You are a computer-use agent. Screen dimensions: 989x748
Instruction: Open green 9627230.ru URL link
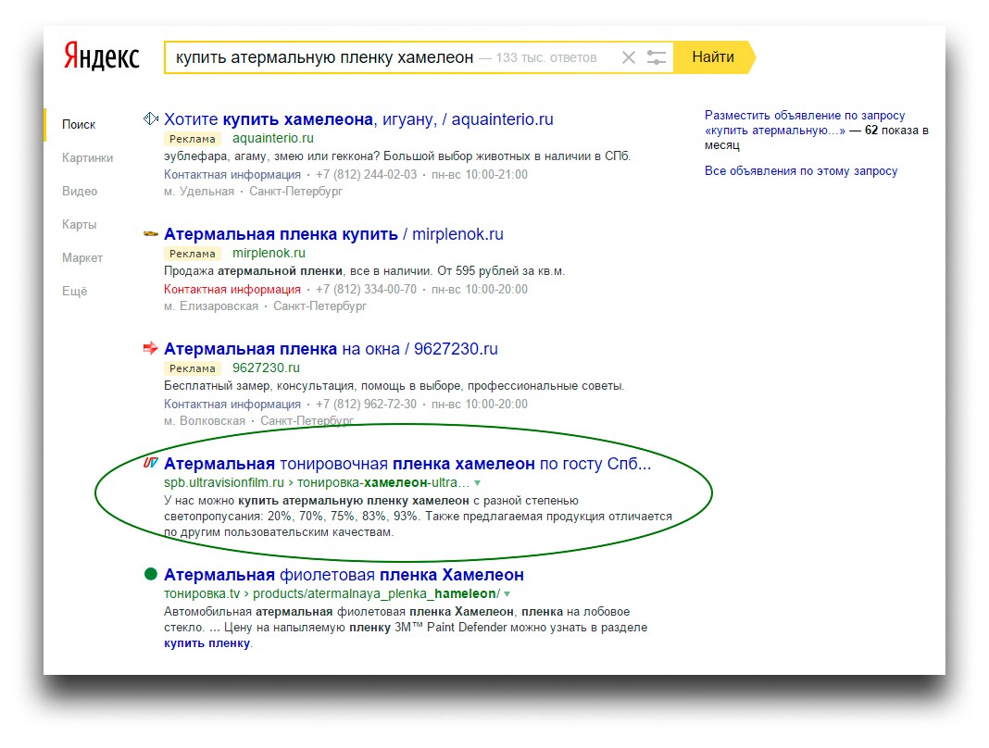[x=266, y=368]
